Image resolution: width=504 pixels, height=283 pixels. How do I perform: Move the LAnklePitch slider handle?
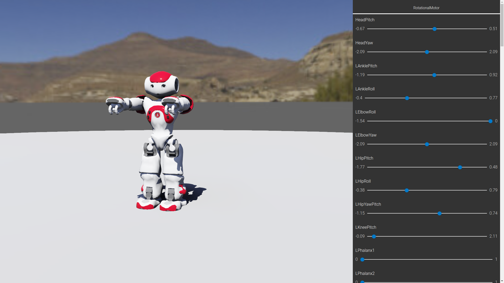[434, 75]
